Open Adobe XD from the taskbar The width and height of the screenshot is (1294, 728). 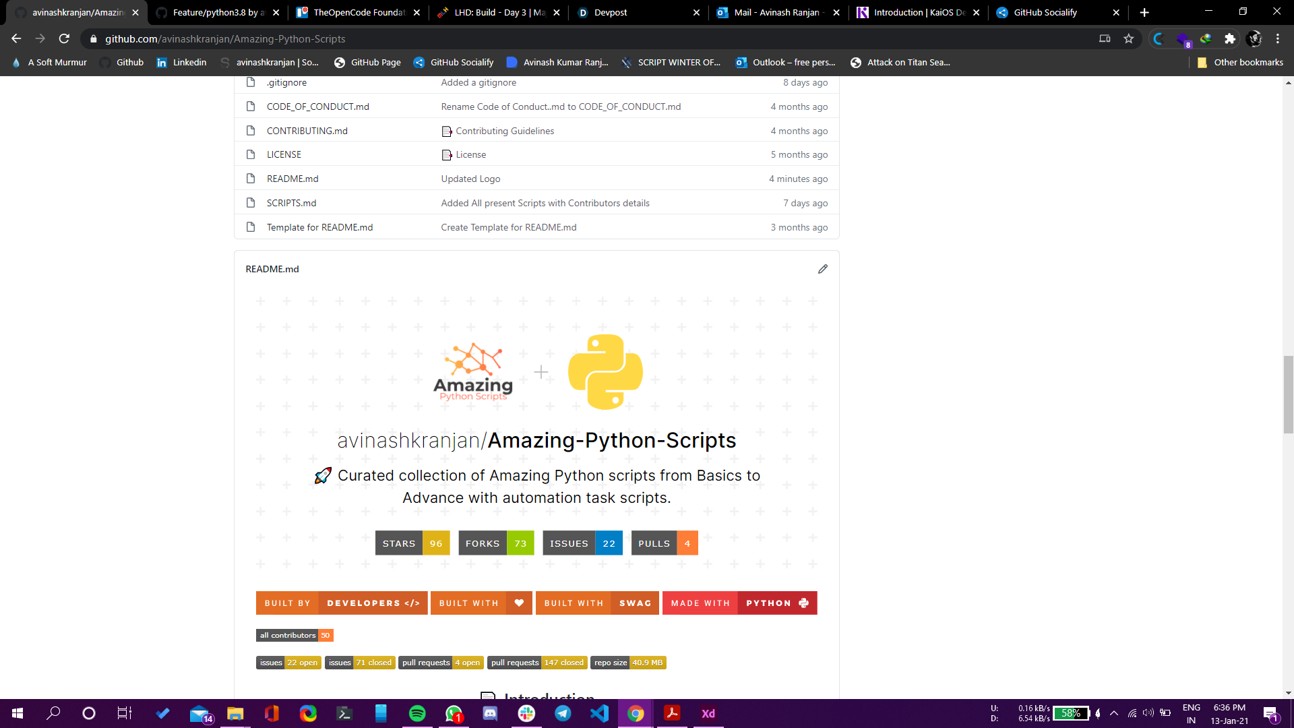click(708, 713)
